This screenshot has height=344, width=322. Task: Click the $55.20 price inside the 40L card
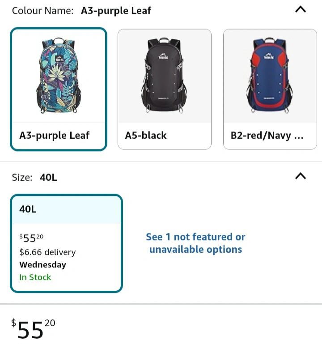click(x=31, y=238)
